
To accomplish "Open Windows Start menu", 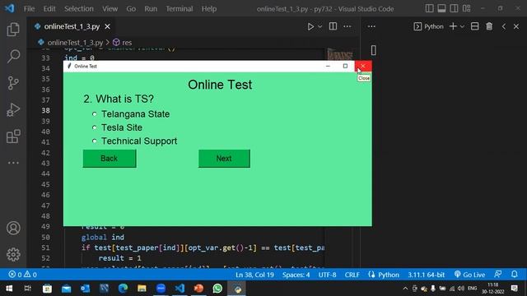I will click(x=9, y=289).
